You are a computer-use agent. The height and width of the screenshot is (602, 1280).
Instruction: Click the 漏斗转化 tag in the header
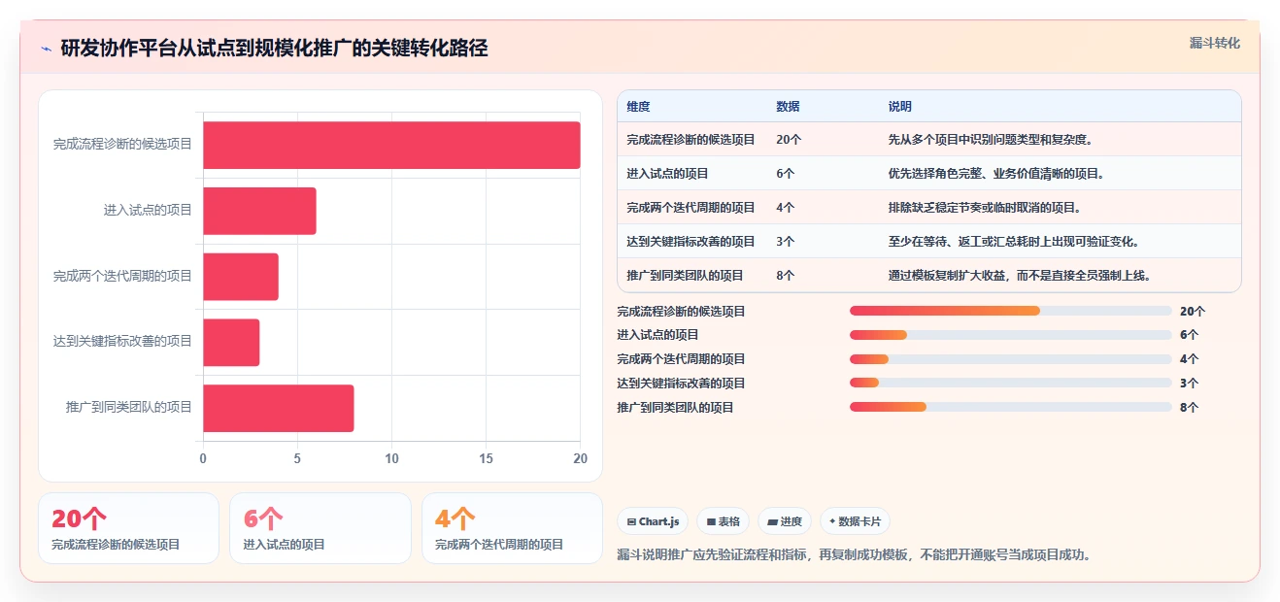[x=1215, y=43]
